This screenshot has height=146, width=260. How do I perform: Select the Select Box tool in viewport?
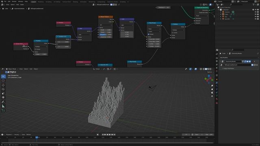click(x=3, y=77)
